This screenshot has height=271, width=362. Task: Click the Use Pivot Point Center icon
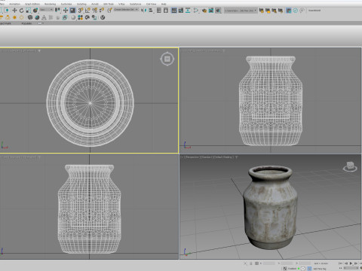(57, 10)
